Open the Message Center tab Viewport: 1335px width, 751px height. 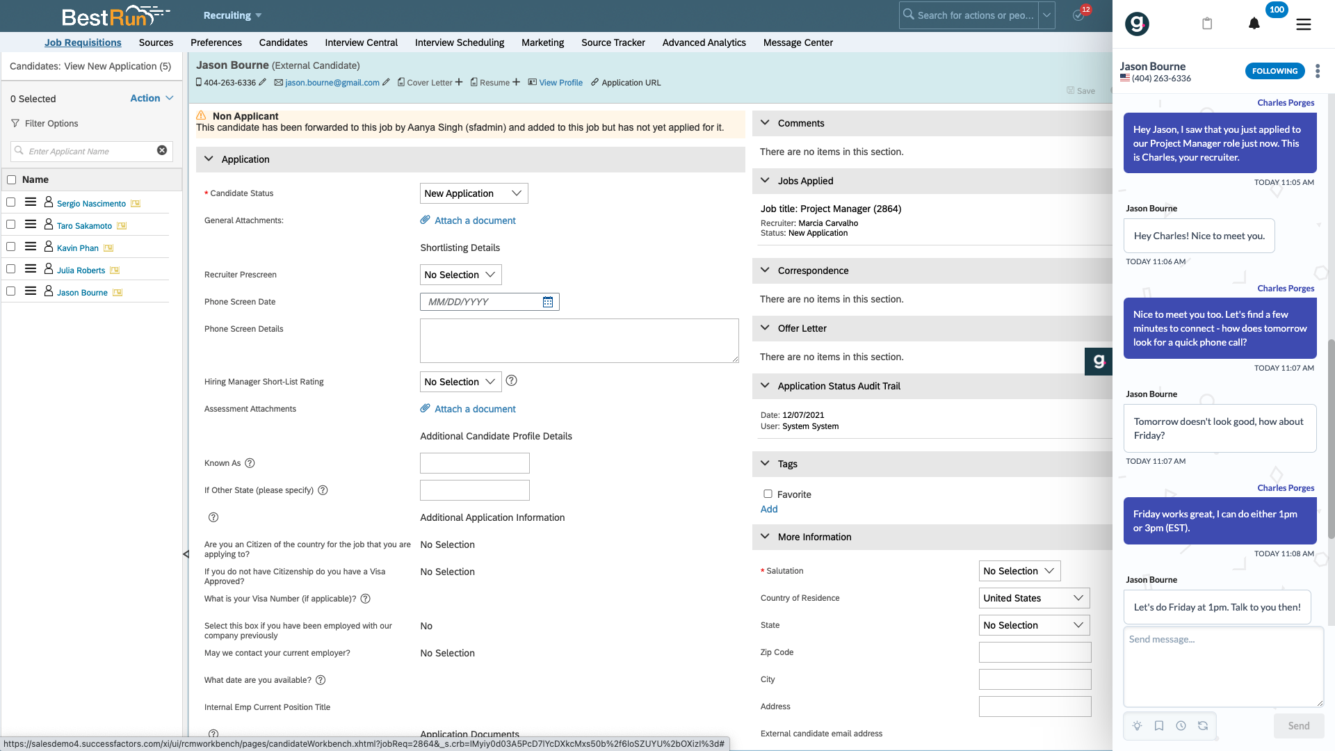click(798, 42)
